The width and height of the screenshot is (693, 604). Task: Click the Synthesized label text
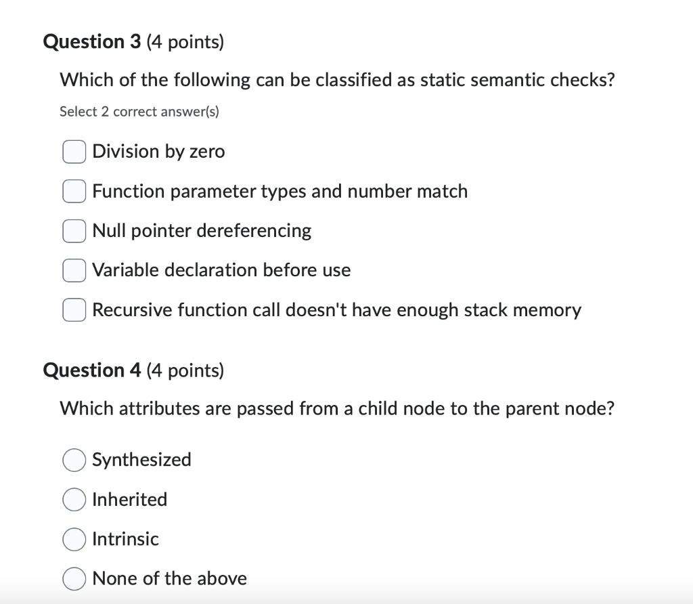coord(141,460)
